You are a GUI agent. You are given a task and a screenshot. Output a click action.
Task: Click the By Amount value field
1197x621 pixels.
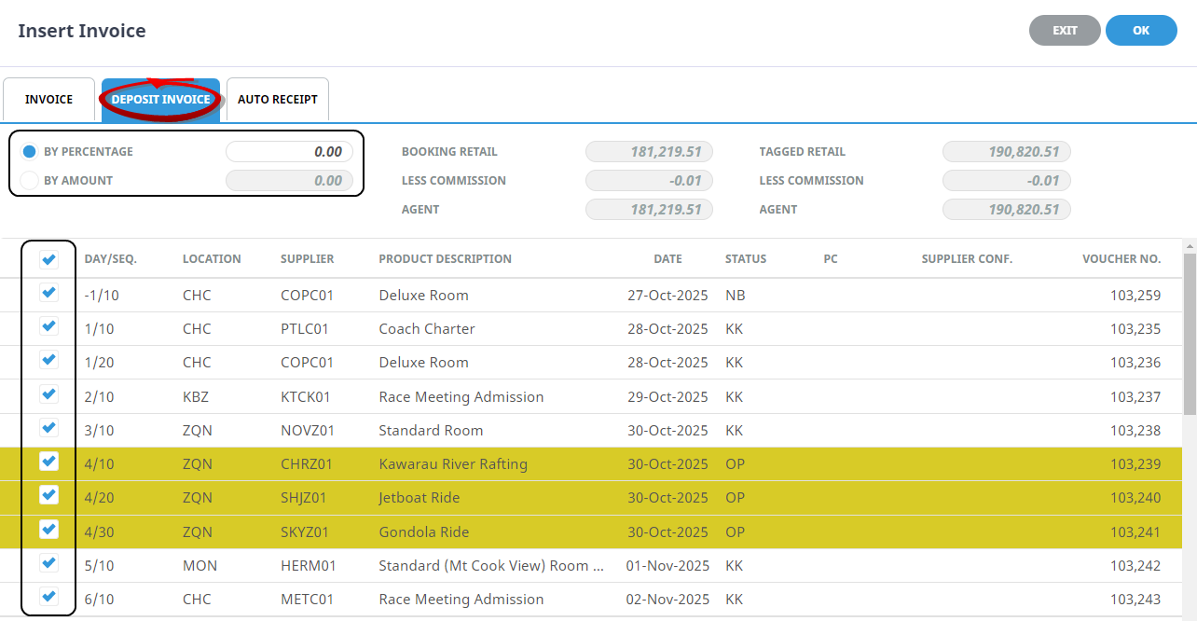[289, 181]
